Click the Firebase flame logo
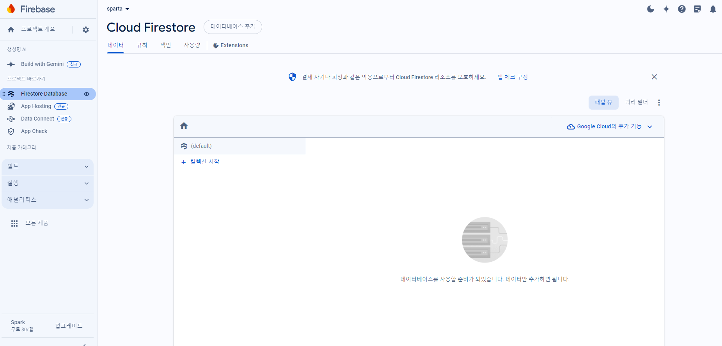The width and height of the screenshot is (722, 346). click(x=11, y=9)
